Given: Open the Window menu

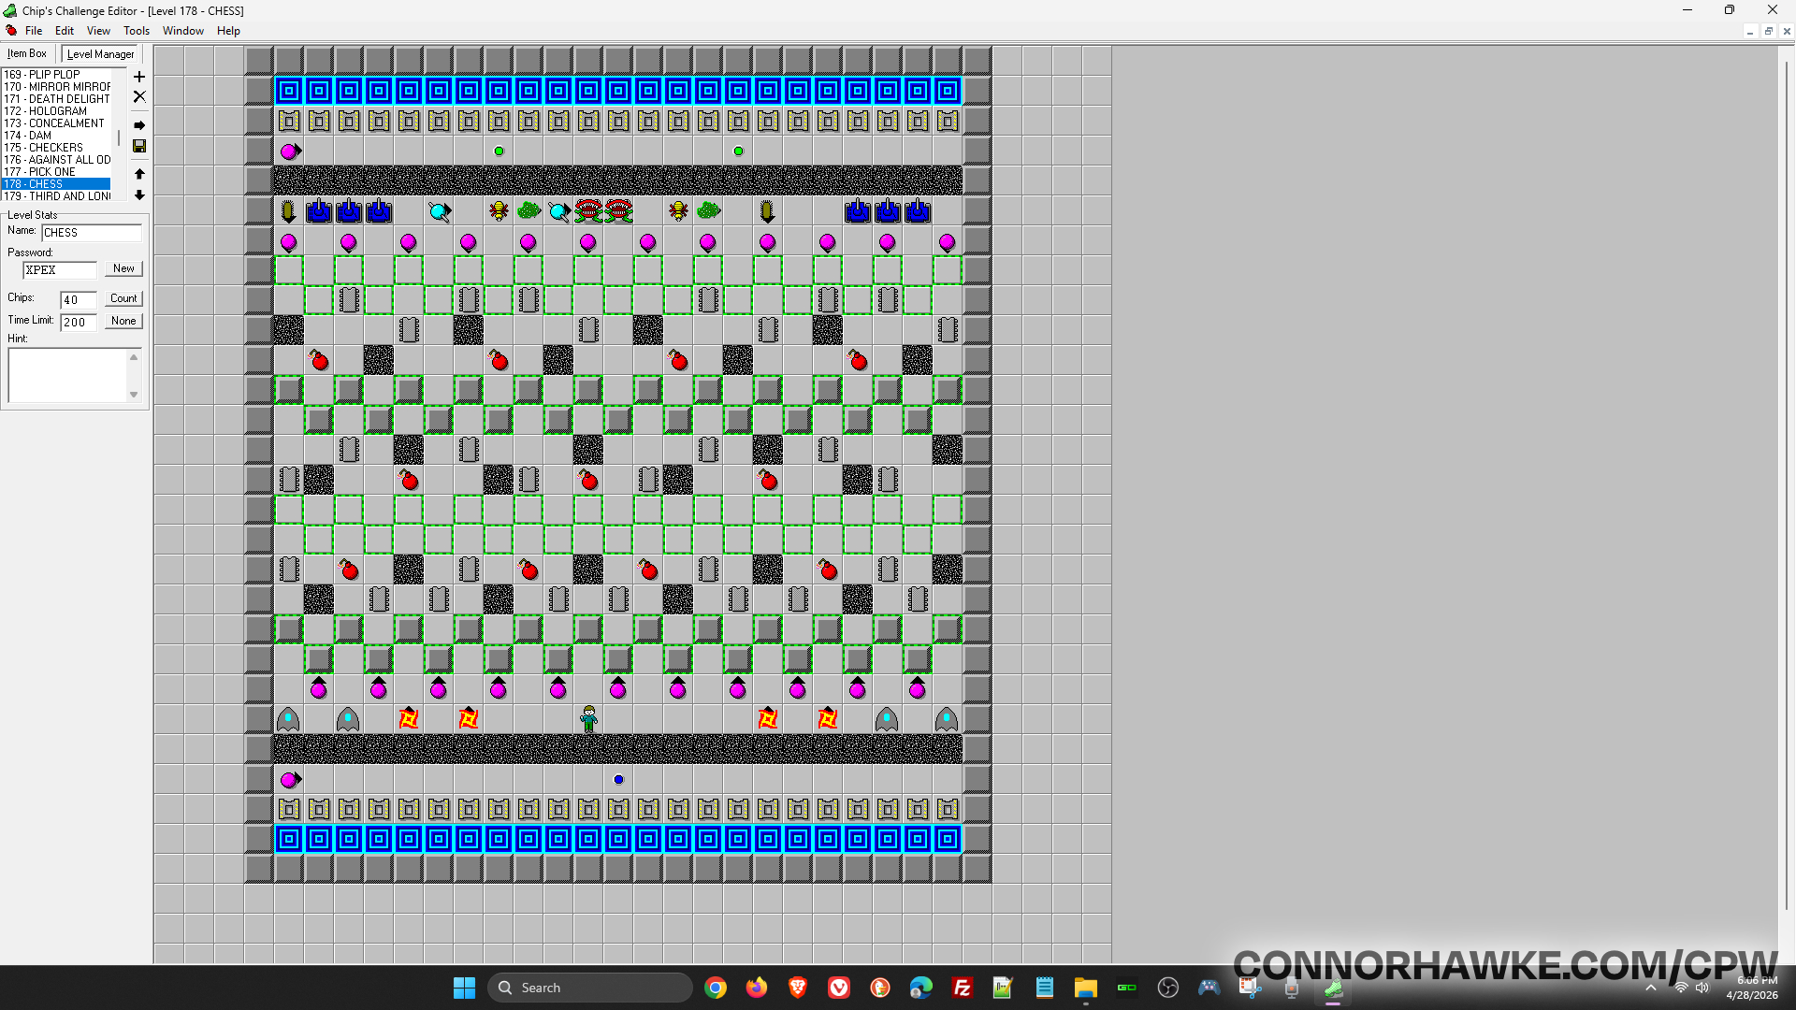Looking at the screenshot, I should click(183, 31).
